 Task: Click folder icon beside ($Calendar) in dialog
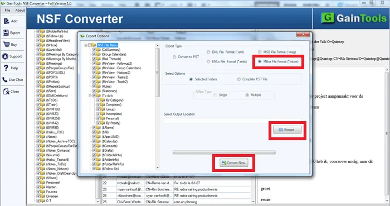99,141
